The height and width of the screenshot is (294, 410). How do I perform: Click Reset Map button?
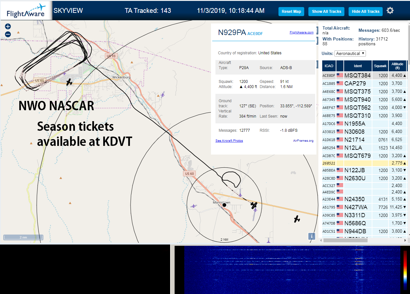tap(291, 12)
